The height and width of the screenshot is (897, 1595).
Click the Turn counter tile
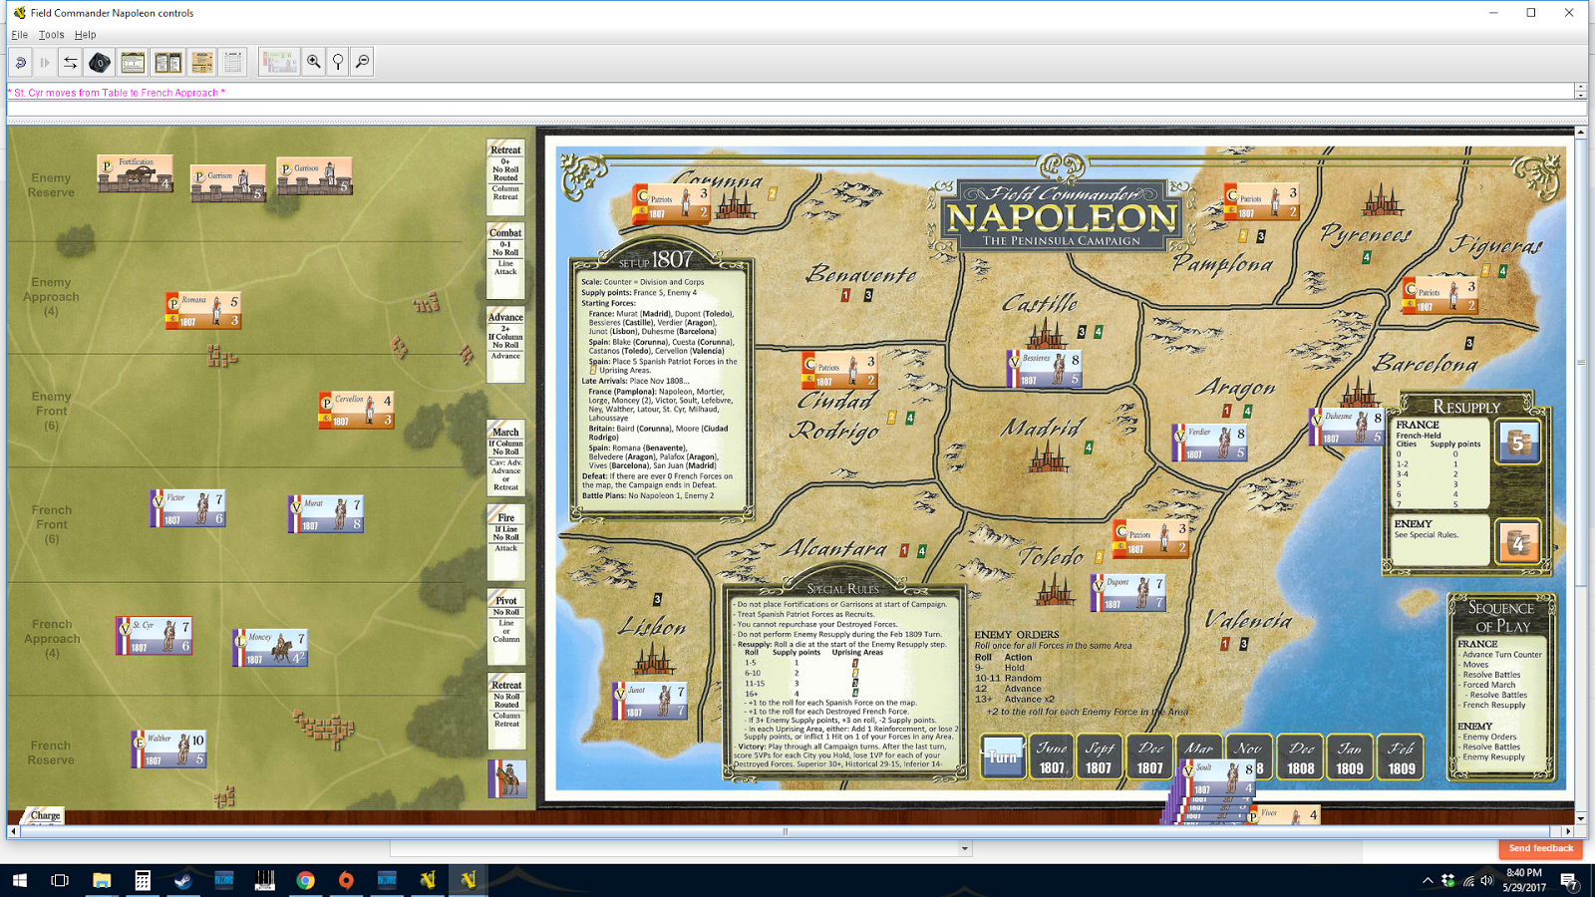pyautogui.click(x=1001, y=757)
